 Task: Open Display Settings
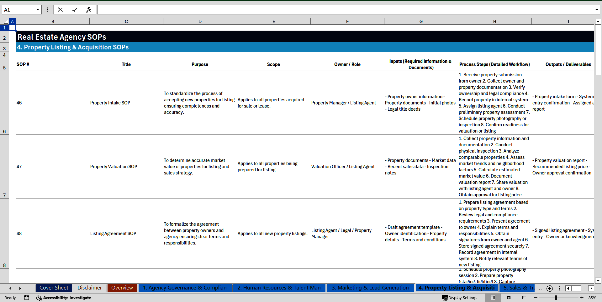459,298
